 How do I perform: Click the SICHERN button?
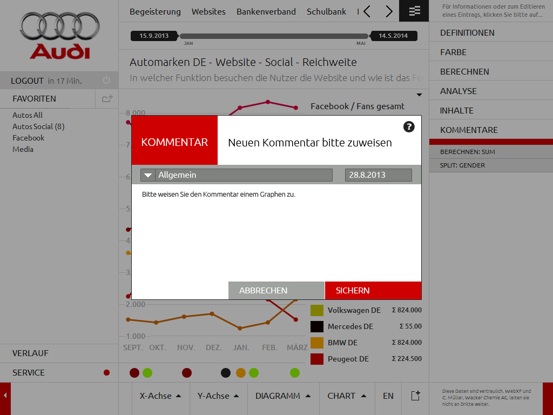pos(373,290)
